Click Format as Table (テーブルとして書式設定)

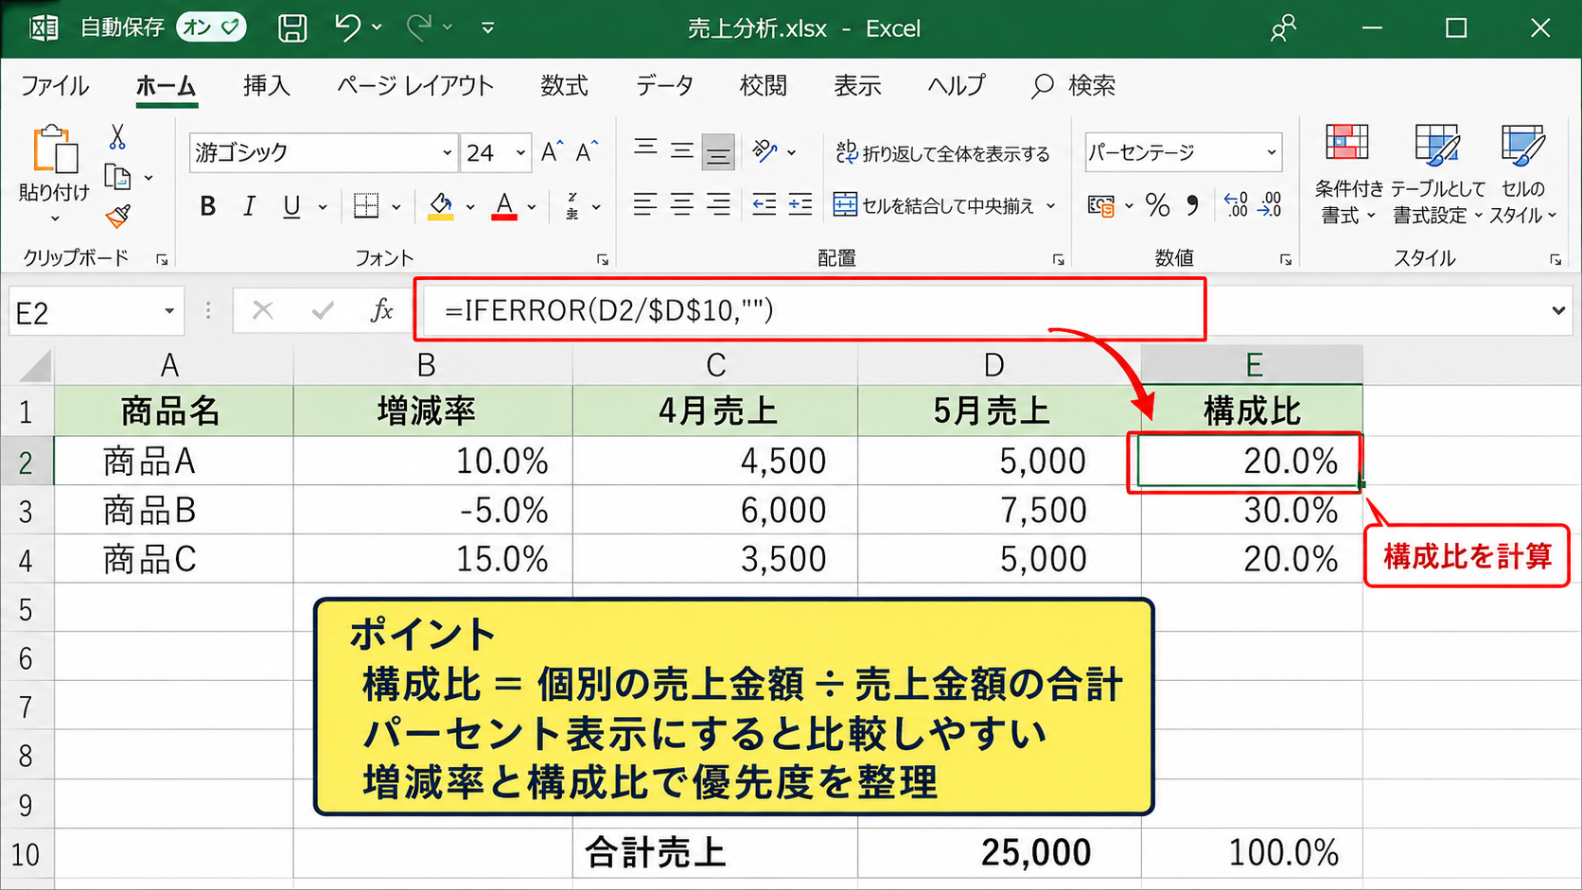click(1437, 173)
